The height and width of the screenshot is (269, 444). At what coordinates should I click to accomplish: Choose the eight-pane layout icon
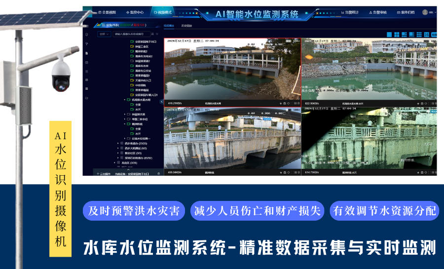(x=411, y=35)
